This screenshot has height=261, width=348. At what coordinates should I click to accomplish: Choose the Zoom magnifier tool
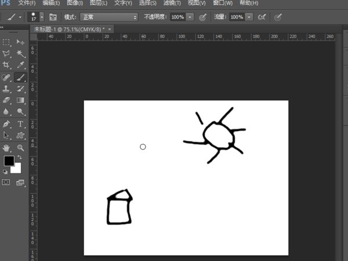pos(20,148)
